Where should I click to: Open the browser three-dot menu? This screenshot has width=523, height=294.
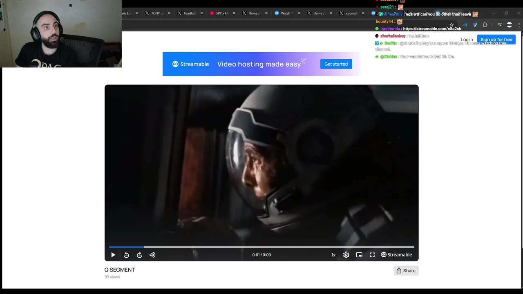point(519,25)
